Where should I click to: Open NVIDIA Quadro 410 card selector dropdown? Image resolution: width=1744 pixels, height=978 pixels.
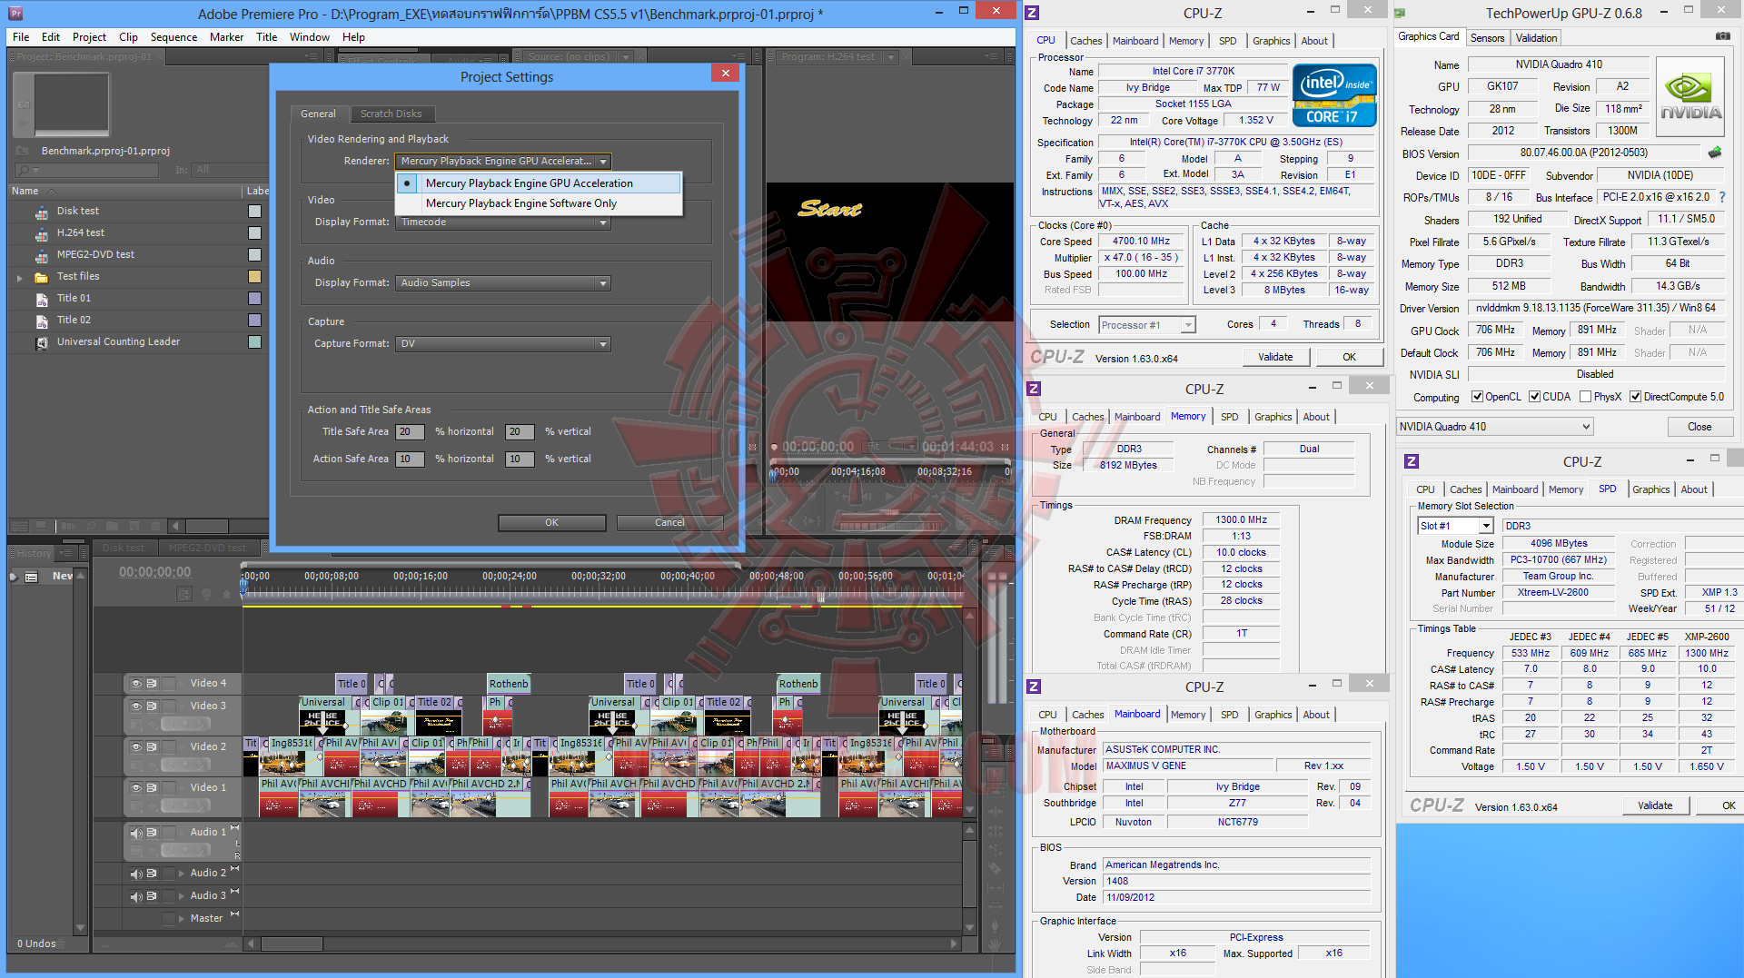pos(1495,427)
